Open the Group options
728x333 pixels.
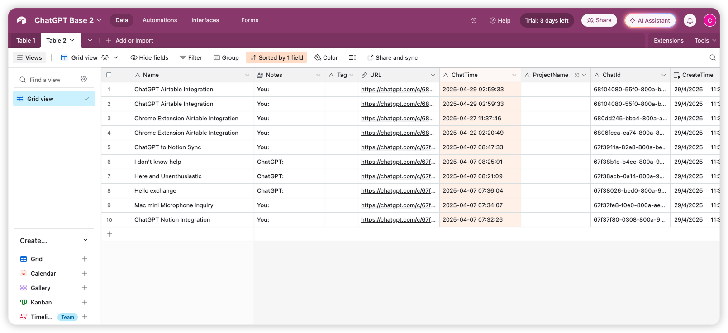coord(226,57)
